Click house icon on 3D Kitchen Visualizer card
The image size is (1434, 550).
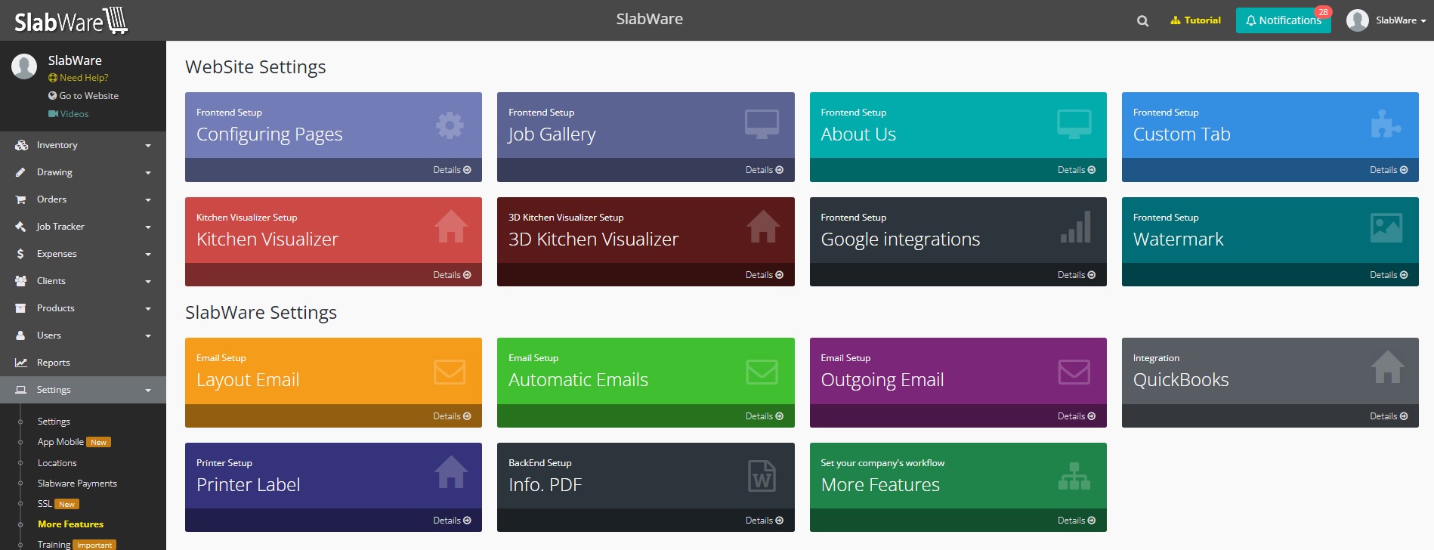[x=763, y=227]
